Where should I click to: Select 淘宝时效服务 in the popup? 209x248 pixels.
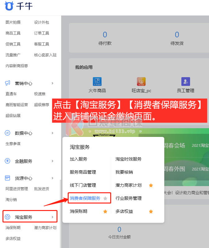[x=128, y=159]
